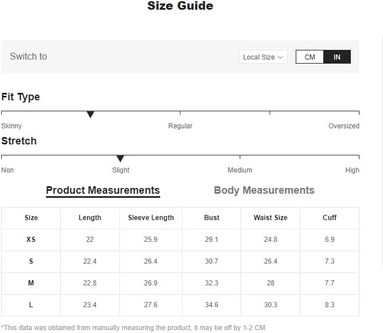Click the Length column header

tap(90, 218)
